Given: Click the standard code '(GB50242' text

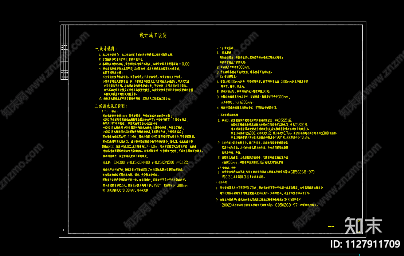Looking at the screenshot, I should 292,200.
